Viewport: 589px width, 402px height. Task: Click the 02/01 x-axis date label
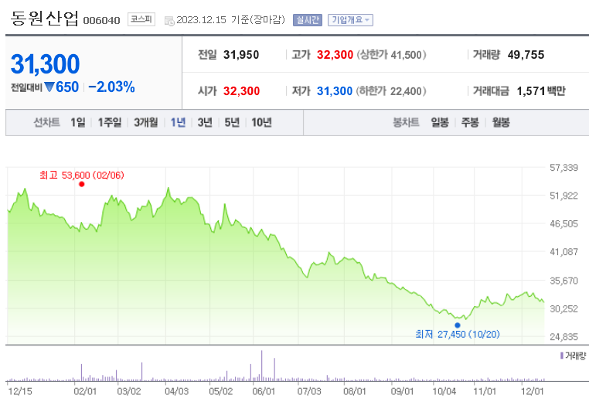click(x=85, y=391)
